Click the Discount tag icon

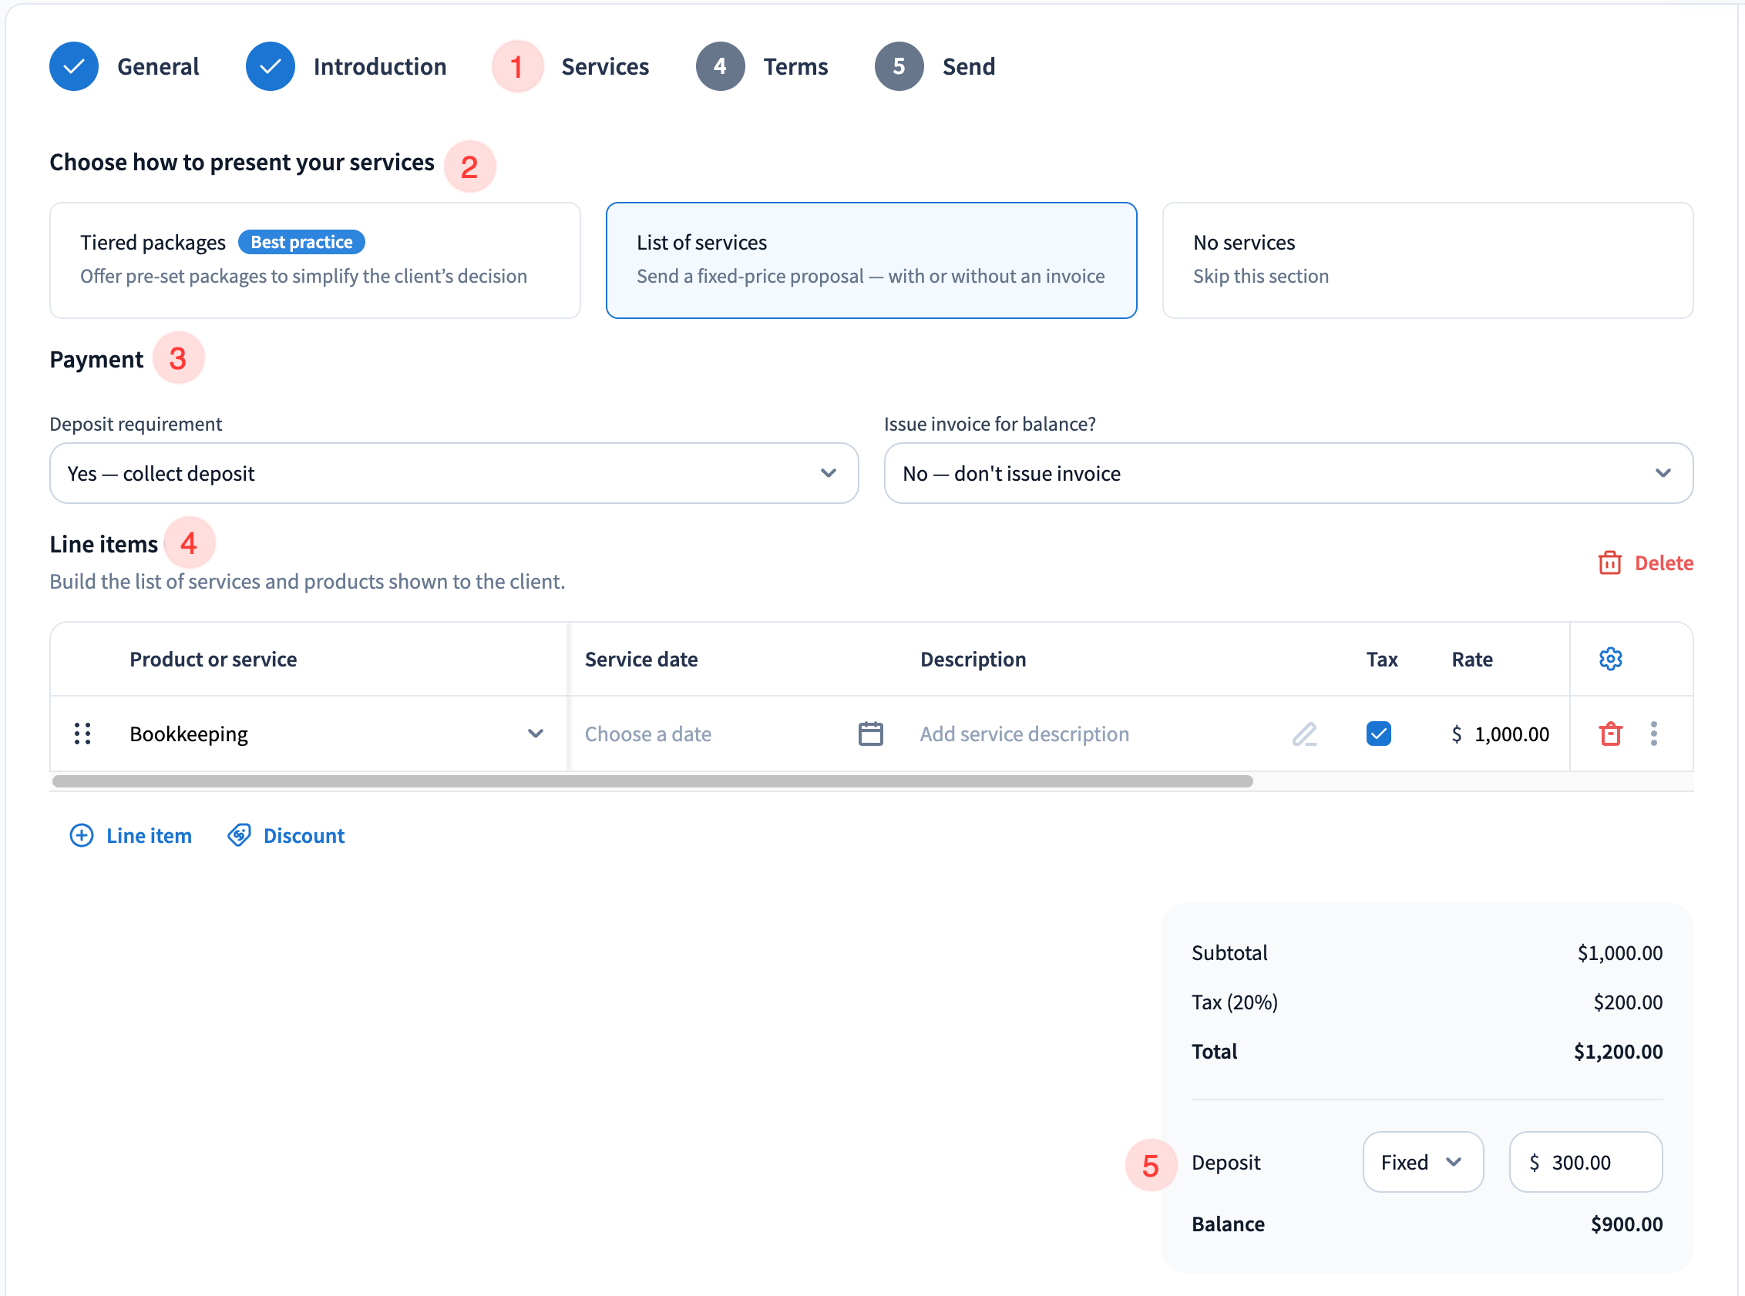[x=239, y=835]
